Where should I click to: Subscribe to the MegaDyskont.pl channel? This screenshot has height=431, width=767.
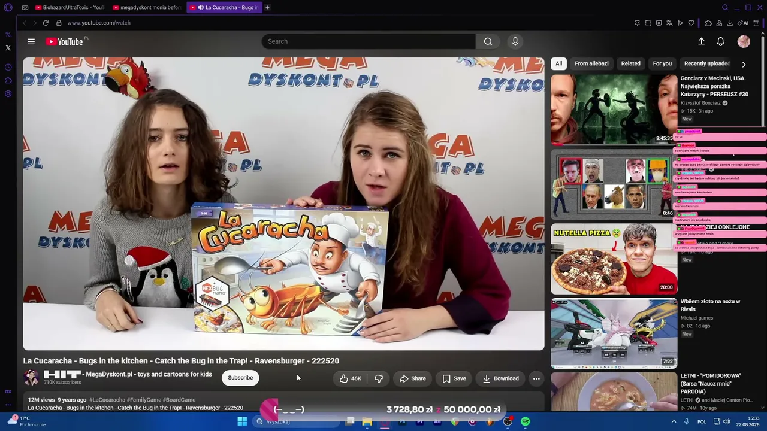[240, 378]
